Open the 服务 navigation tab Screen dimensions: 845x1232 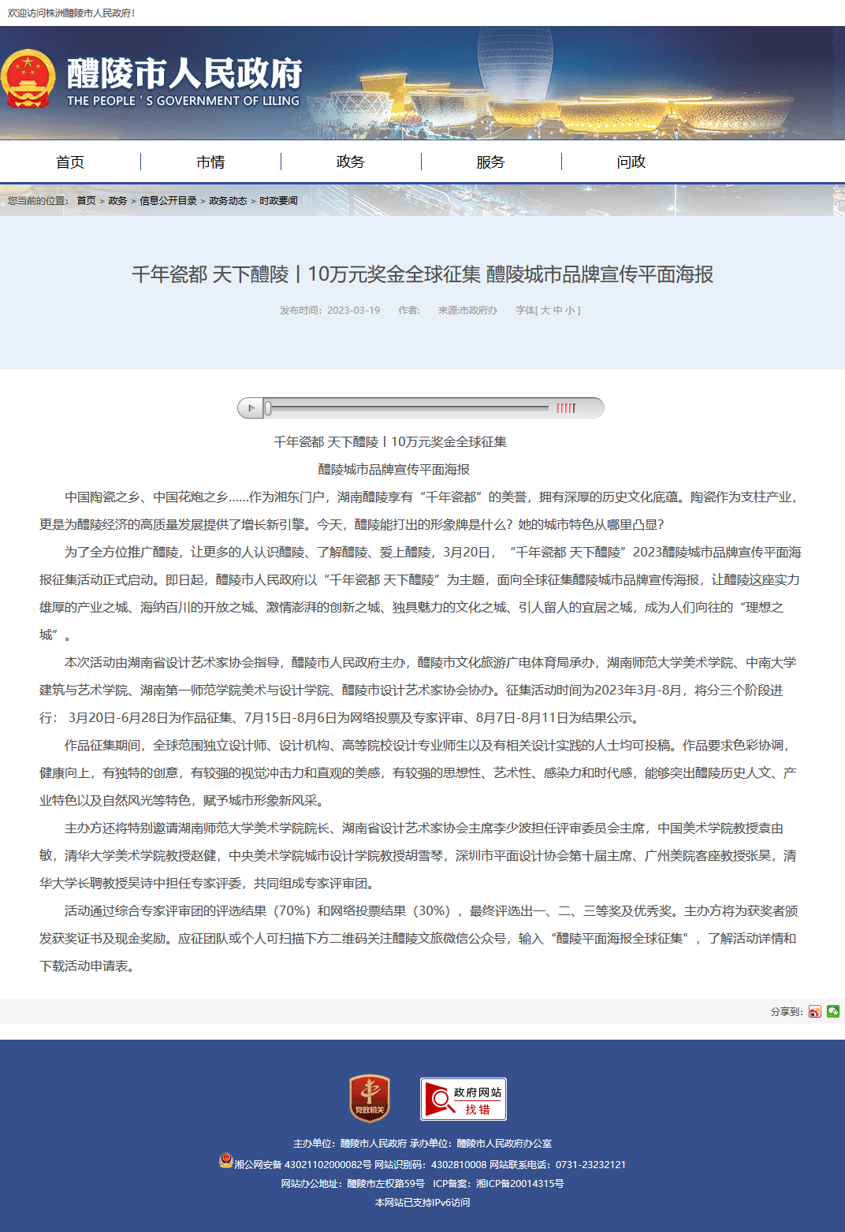[x=490, y=162]
